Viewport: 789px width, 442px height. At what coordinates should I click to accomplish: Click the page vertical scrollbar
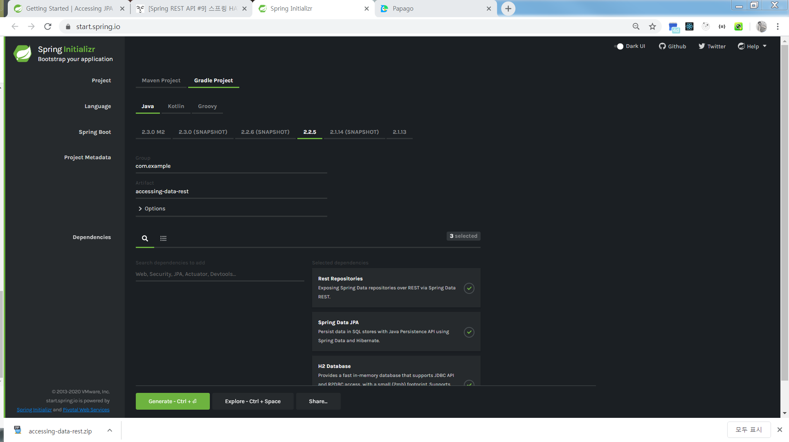(x=785, y=205)
